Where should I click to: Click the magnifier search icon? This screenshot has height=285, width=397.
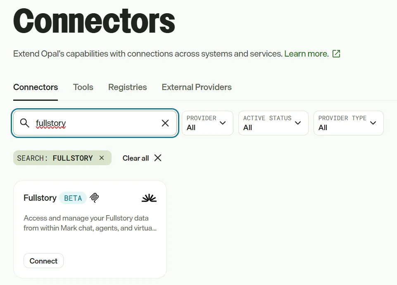24,123
